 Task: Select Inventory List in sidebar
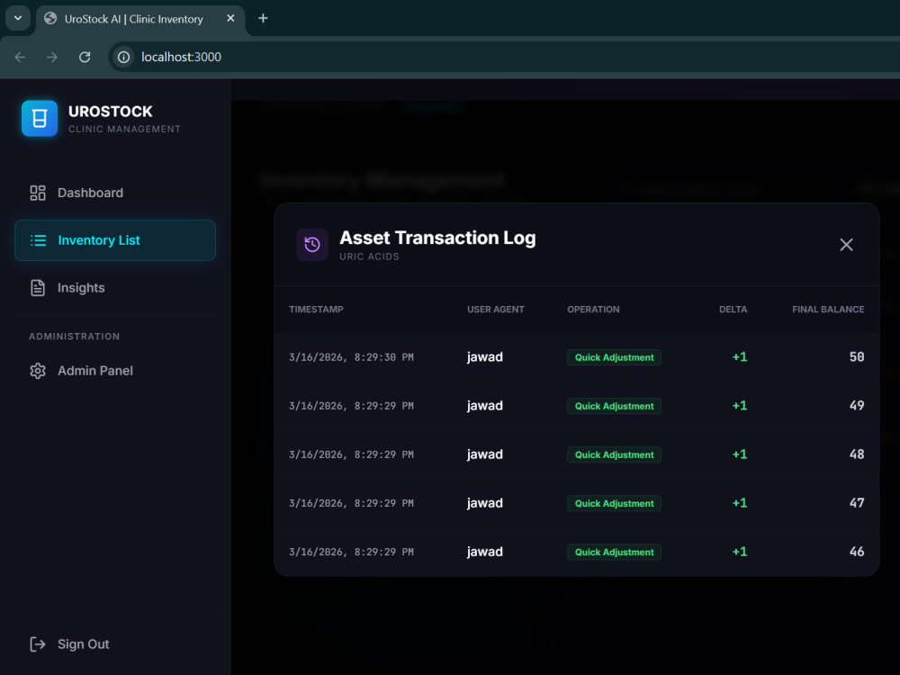click(x=115, y=240)
